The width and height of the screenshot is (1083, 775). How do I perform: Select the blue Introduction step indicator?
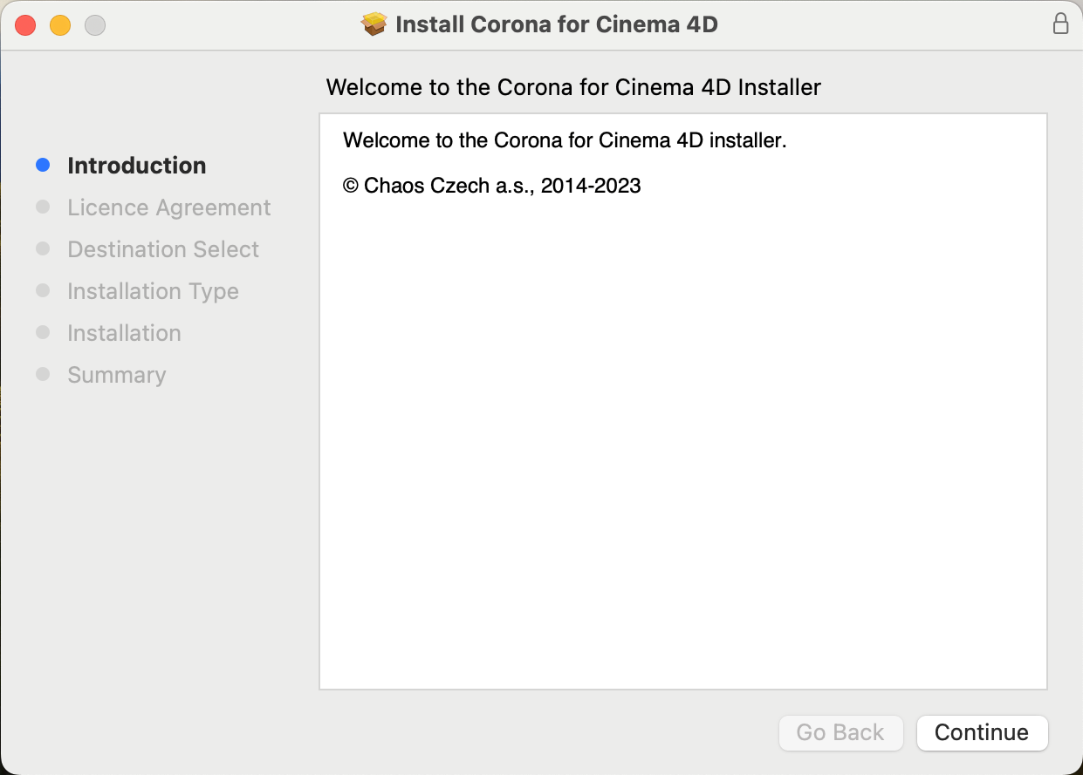point(43,165)
